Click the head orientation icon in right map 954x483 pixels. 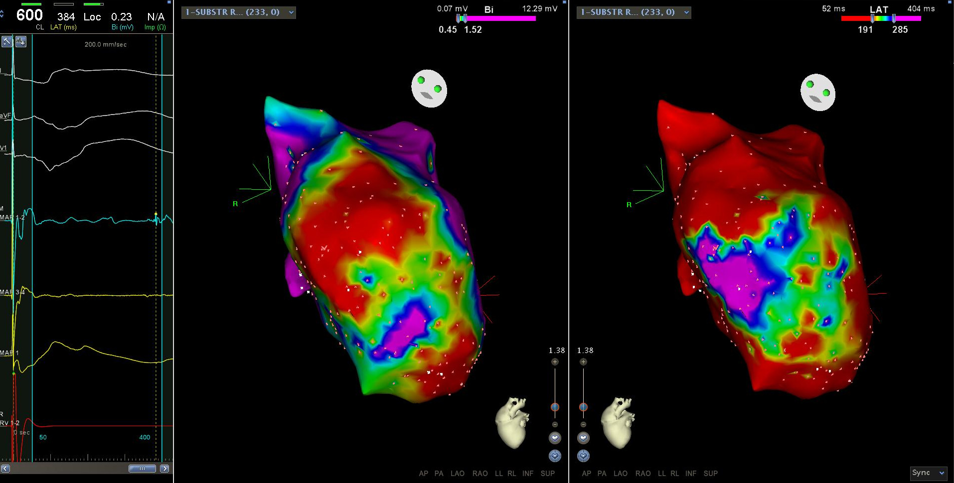(817, 93)
